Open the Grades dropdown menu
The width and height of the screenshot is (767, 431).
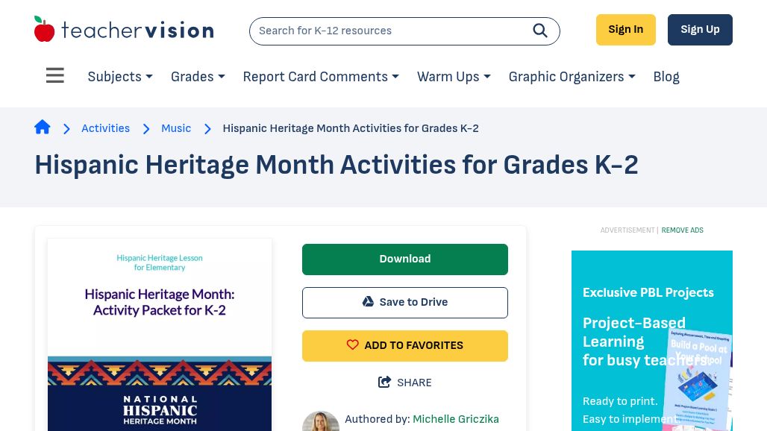tap(198, 77)
